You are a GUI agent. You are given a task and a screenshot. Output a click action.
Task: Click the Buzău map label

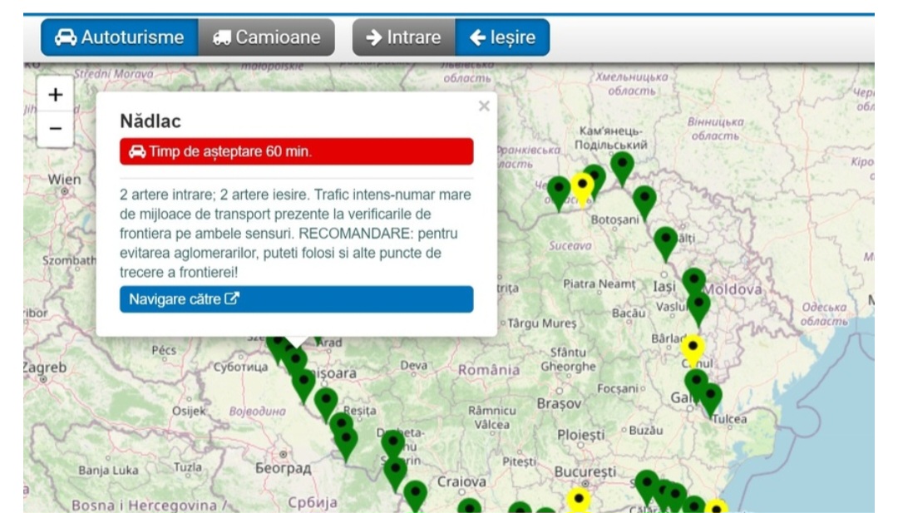click(x=646, y=431)
